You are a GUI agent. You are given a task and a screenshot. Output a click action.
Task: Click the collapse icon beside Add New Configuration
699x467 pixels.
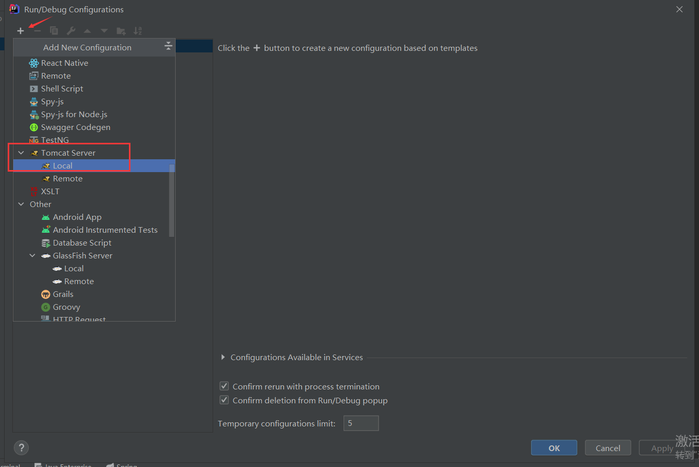[168, 47]
